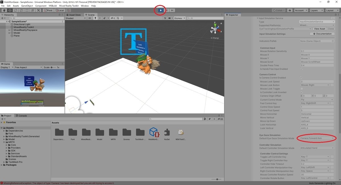Collapse SampleScene in Hierarchy
The height and width of the screenshot is (185, 341).
pos(7,21)
